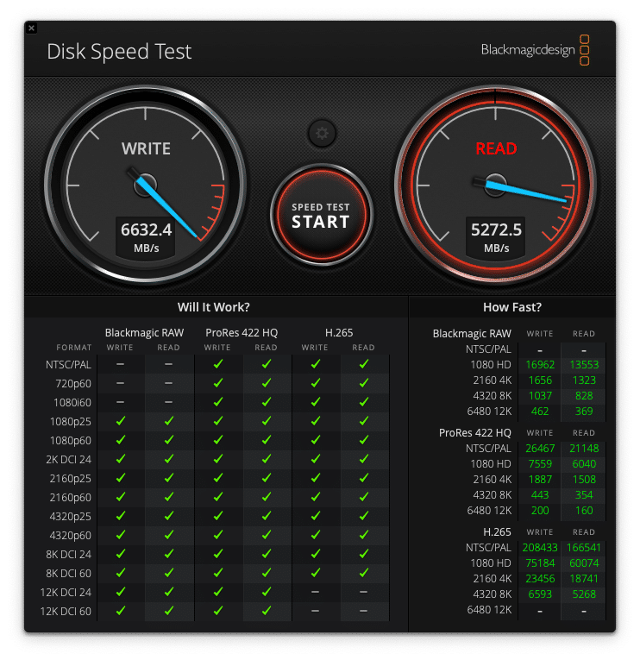This screenshot has width=640, height=660.
Task: Click ProRes 422 HQ column header in Will It Work
Action: (x=242, y=333)
